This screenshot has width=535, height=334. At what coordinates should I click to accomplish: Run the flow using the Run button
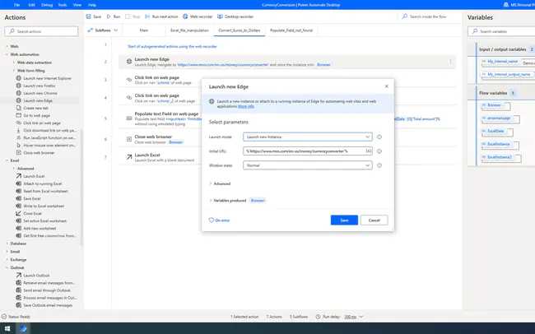click(x=115, y=16)
